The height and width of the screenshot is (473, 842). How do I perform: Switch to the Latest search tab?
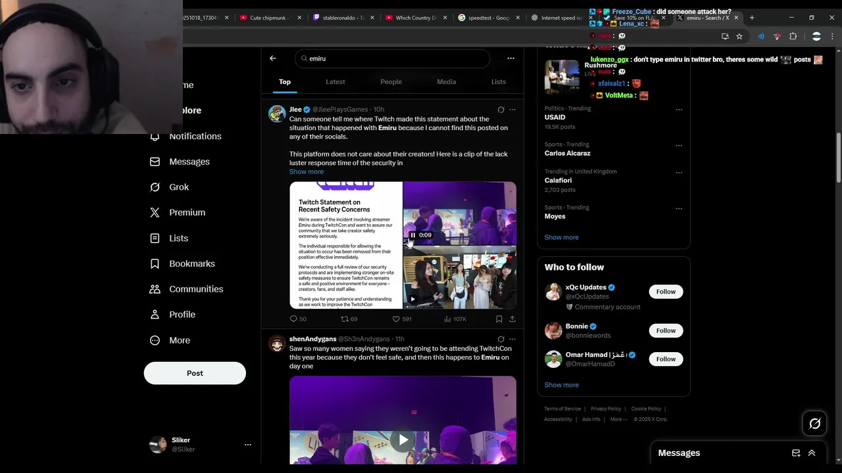click(x=335, y=82)
